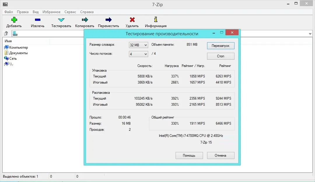Click the Помощь button
Viewport: 315px width, 182px height.
(189, 156)
